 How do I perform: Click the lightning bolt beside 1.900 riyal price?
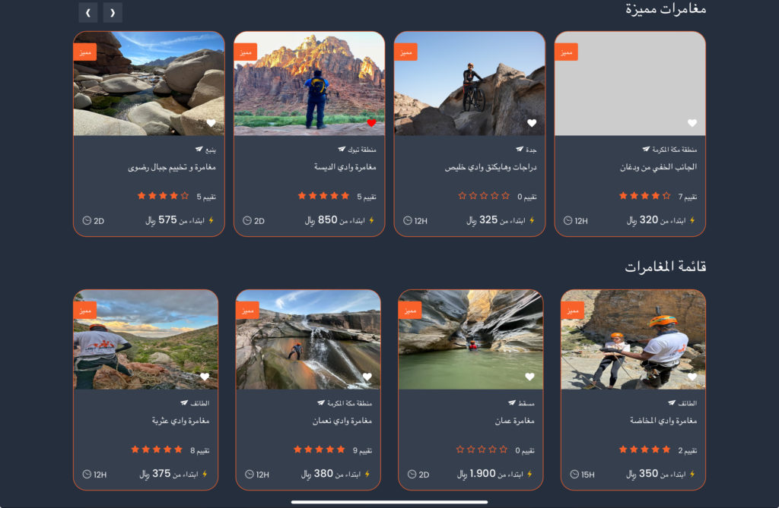(x=529, y=475)
